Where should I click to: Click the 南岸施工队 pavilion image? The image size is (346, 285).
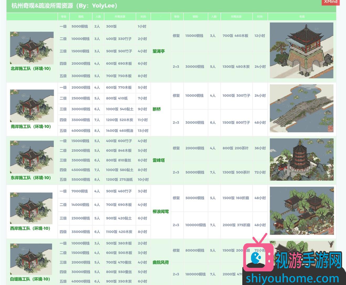point(32,106)
